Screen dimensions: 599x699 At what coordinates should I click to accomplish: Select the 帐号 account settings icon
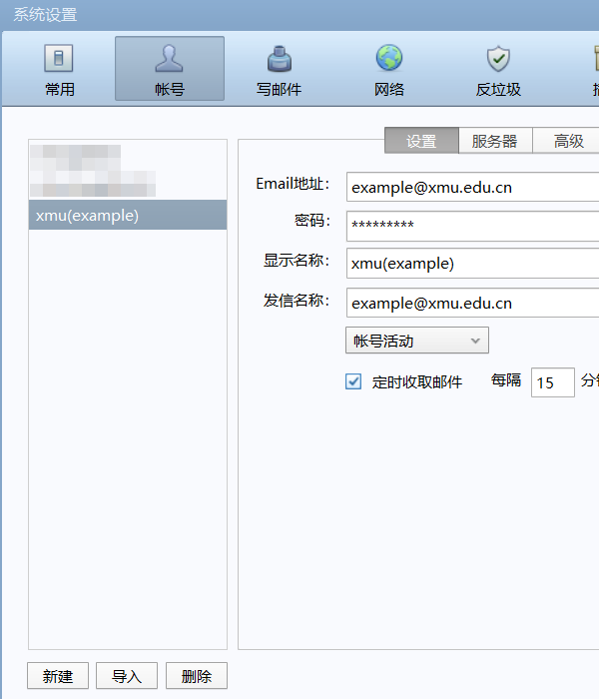169,69
